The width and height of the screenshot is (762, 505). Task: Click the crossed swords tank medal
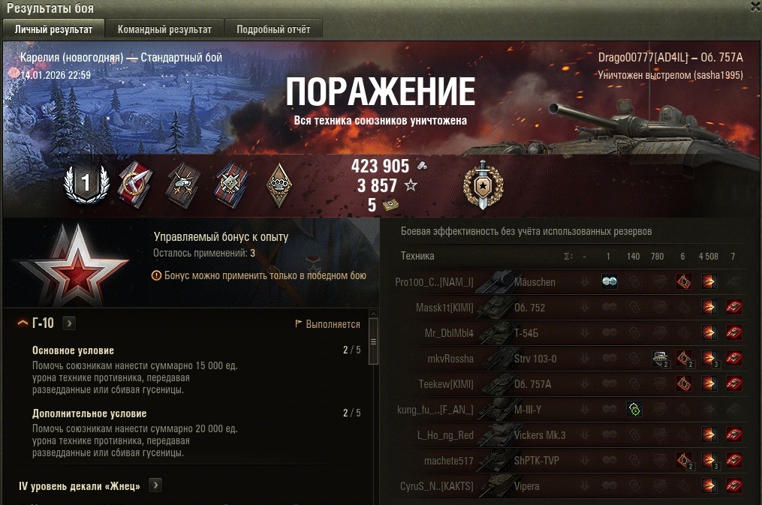183,185
